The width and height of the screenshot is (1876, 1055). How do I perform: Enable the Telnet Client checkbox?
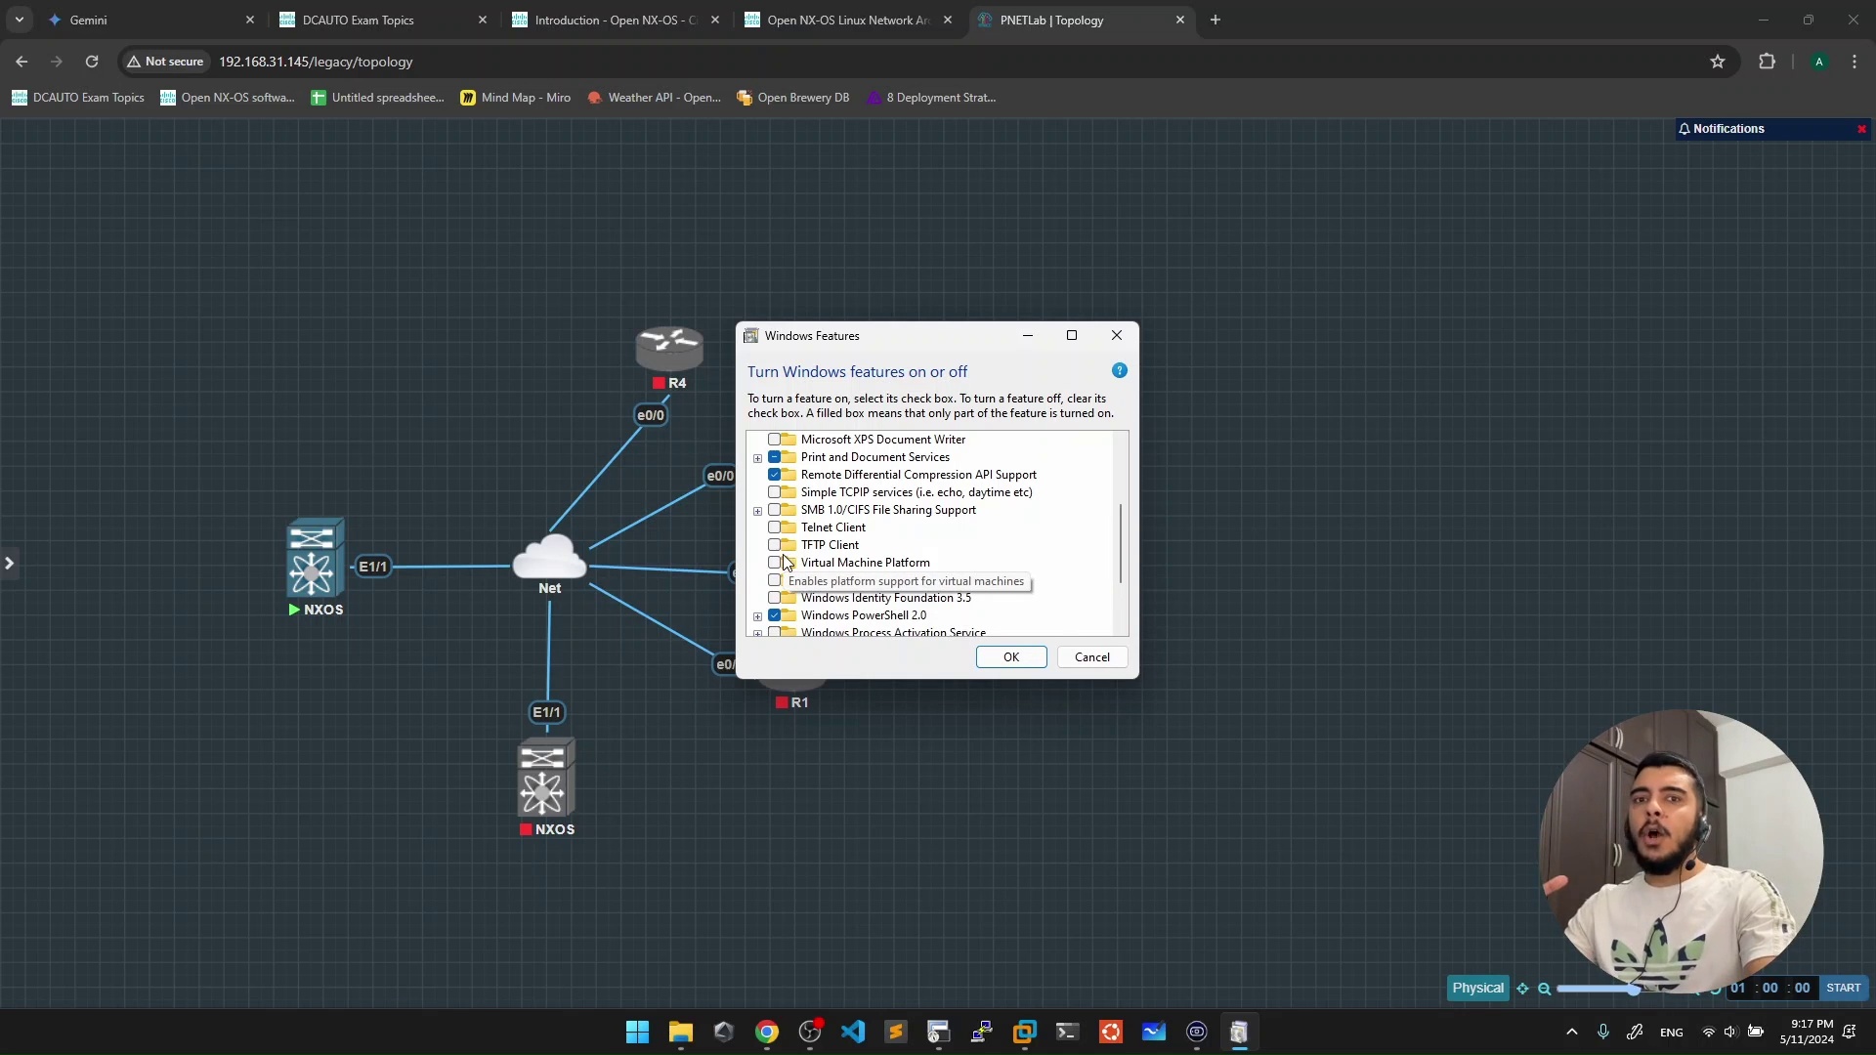pos(775,527)
